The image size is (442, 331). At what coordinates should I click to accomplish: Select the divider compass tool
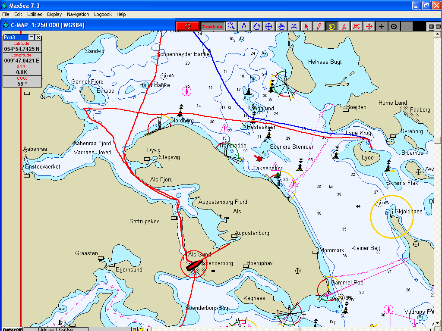click(x=244, y=26)
